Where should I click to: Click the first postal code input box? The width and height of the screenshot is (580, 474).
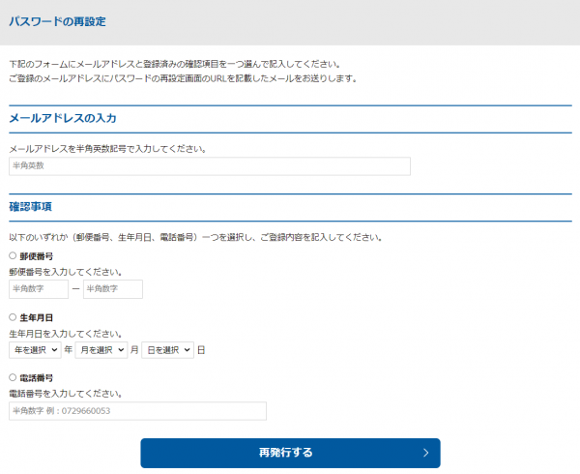pos(39,288)
